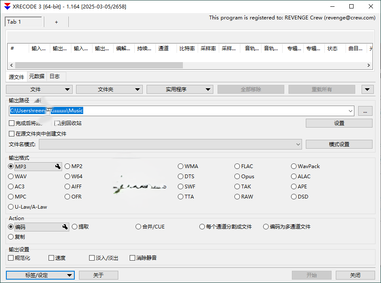Click the 设置 button

pos(339,123)
